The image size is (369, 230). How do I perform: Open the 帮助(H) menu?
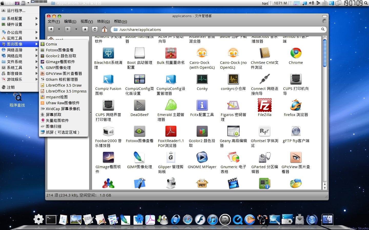pos(120,21)
